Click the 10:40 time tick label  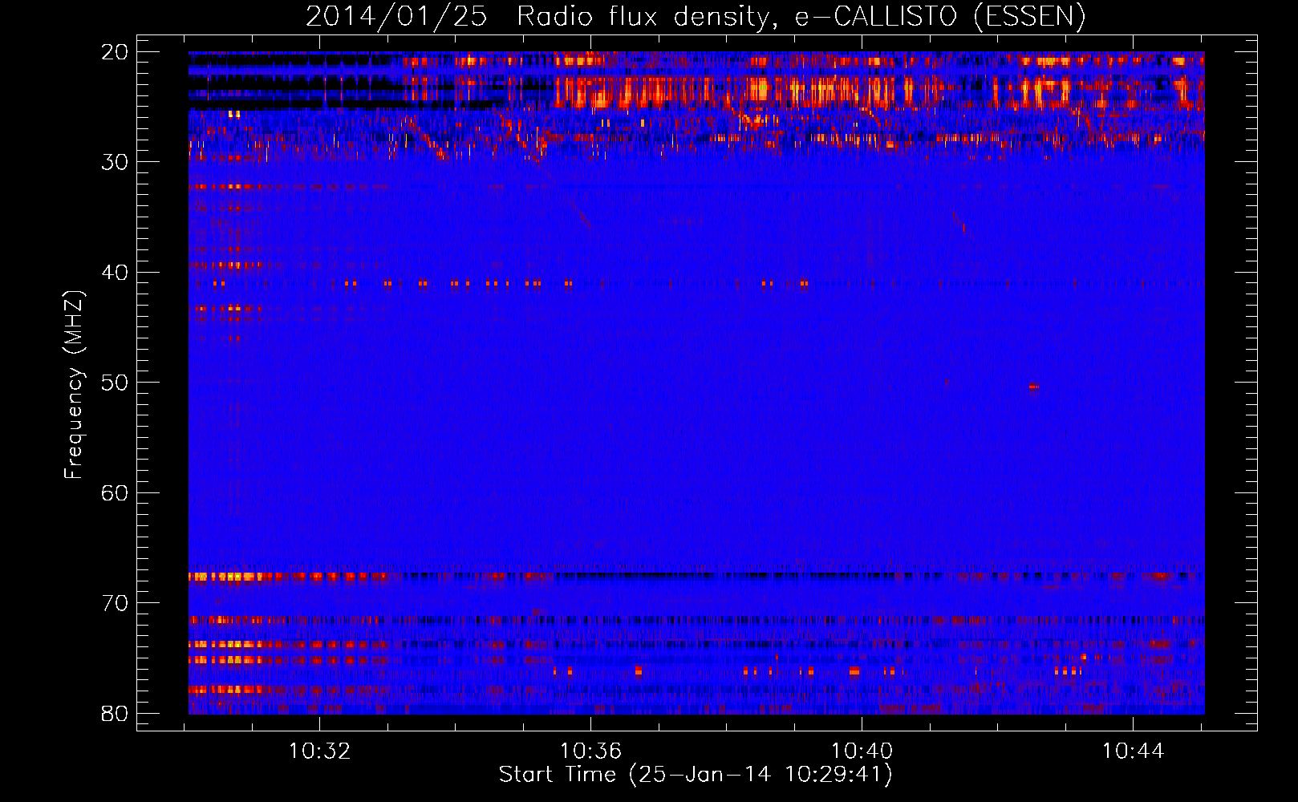tap(862, 751)
